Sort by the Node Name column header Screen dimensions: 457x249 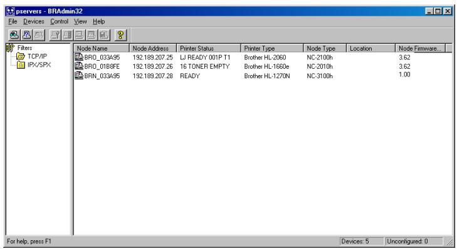pyautogui.click(x=102, y=48)
